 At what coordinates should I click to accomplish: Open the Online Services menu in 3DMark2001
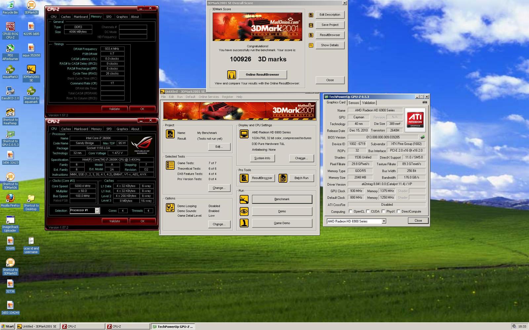209,97
